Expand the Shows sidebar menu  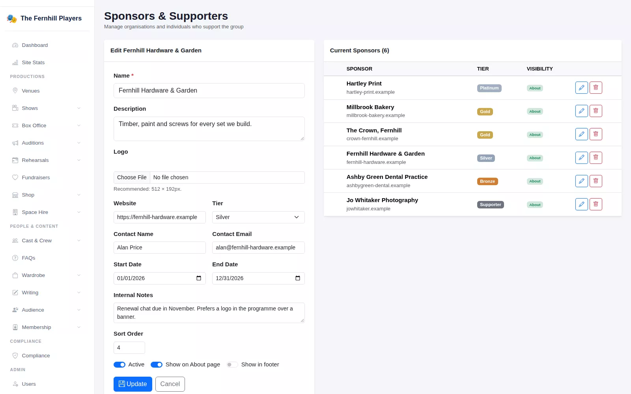point(47,108)
